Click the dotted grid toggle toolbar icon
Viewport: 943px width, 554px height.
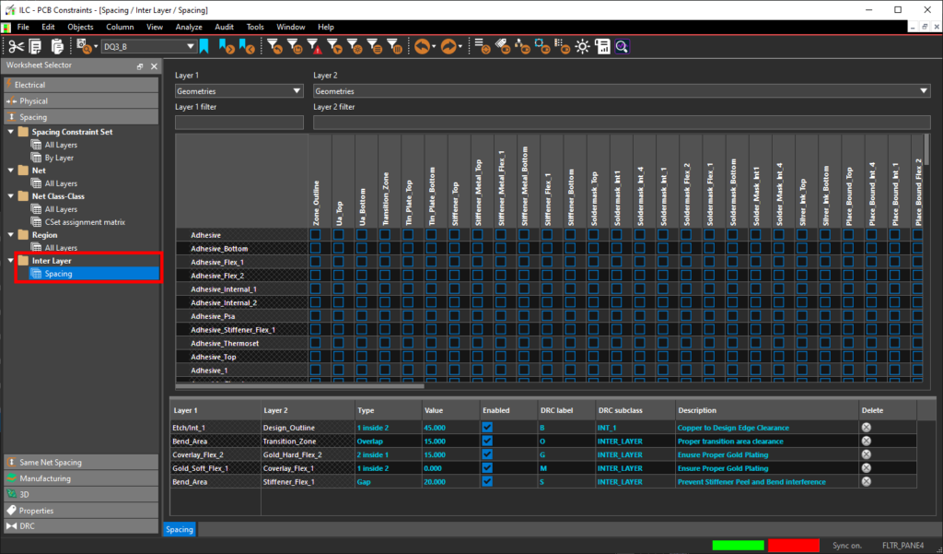pos(562,46)
